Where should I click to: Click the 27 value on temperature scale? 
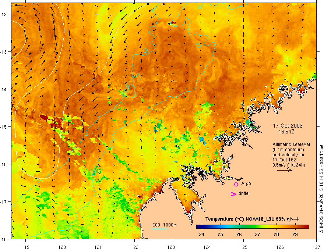[x=257, y=234]
